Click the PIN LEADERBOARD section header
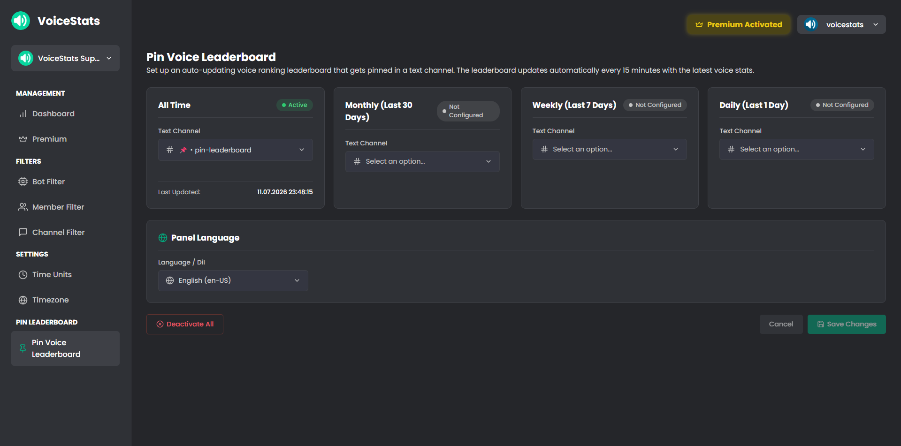The image size is (901, 446). pos(47,322)
